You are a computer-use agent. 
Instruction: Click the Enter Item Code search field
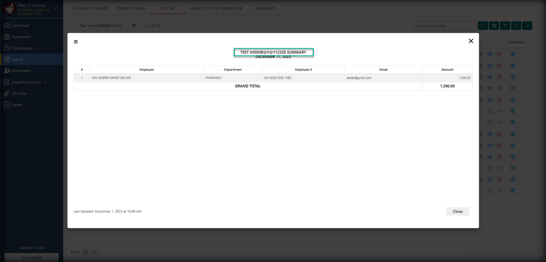444,26
